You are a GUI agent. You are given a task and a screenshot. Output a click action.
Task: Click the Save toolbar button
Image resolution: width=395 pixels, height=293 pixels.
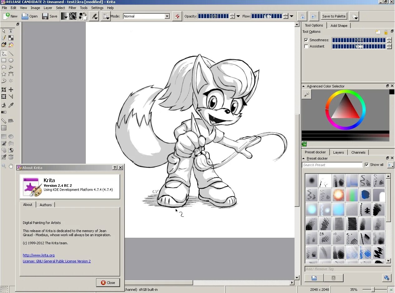click(x=50, y=16)
